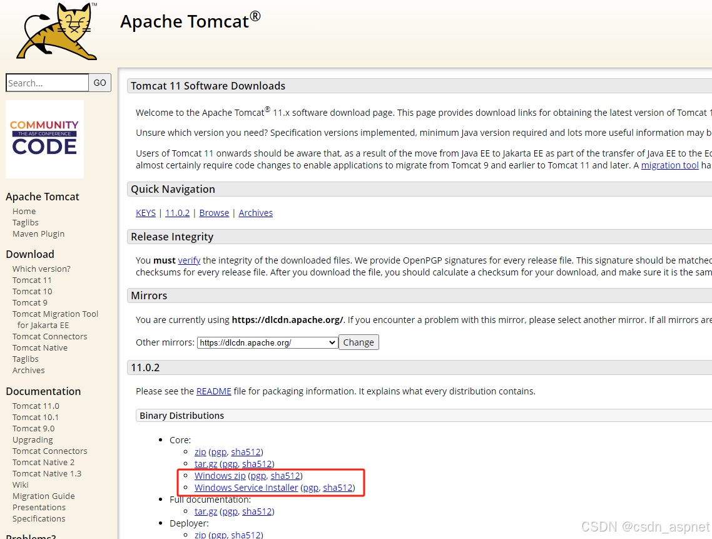
Task: View Tomcat 9.0 documentation
Action: tap(34, 429)
